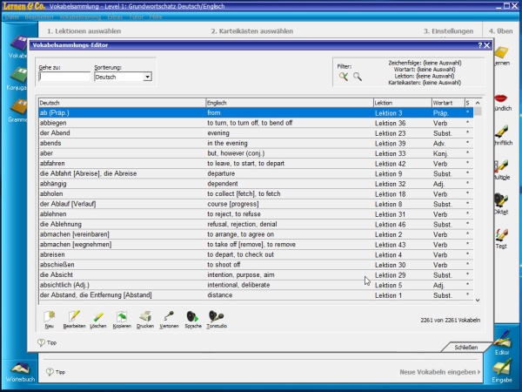Open the Hilfe menu
Viewport: 522px width, 392px height.
tap(156, 17)
